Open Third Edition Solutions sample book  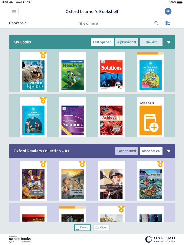[x=73, y=121]
